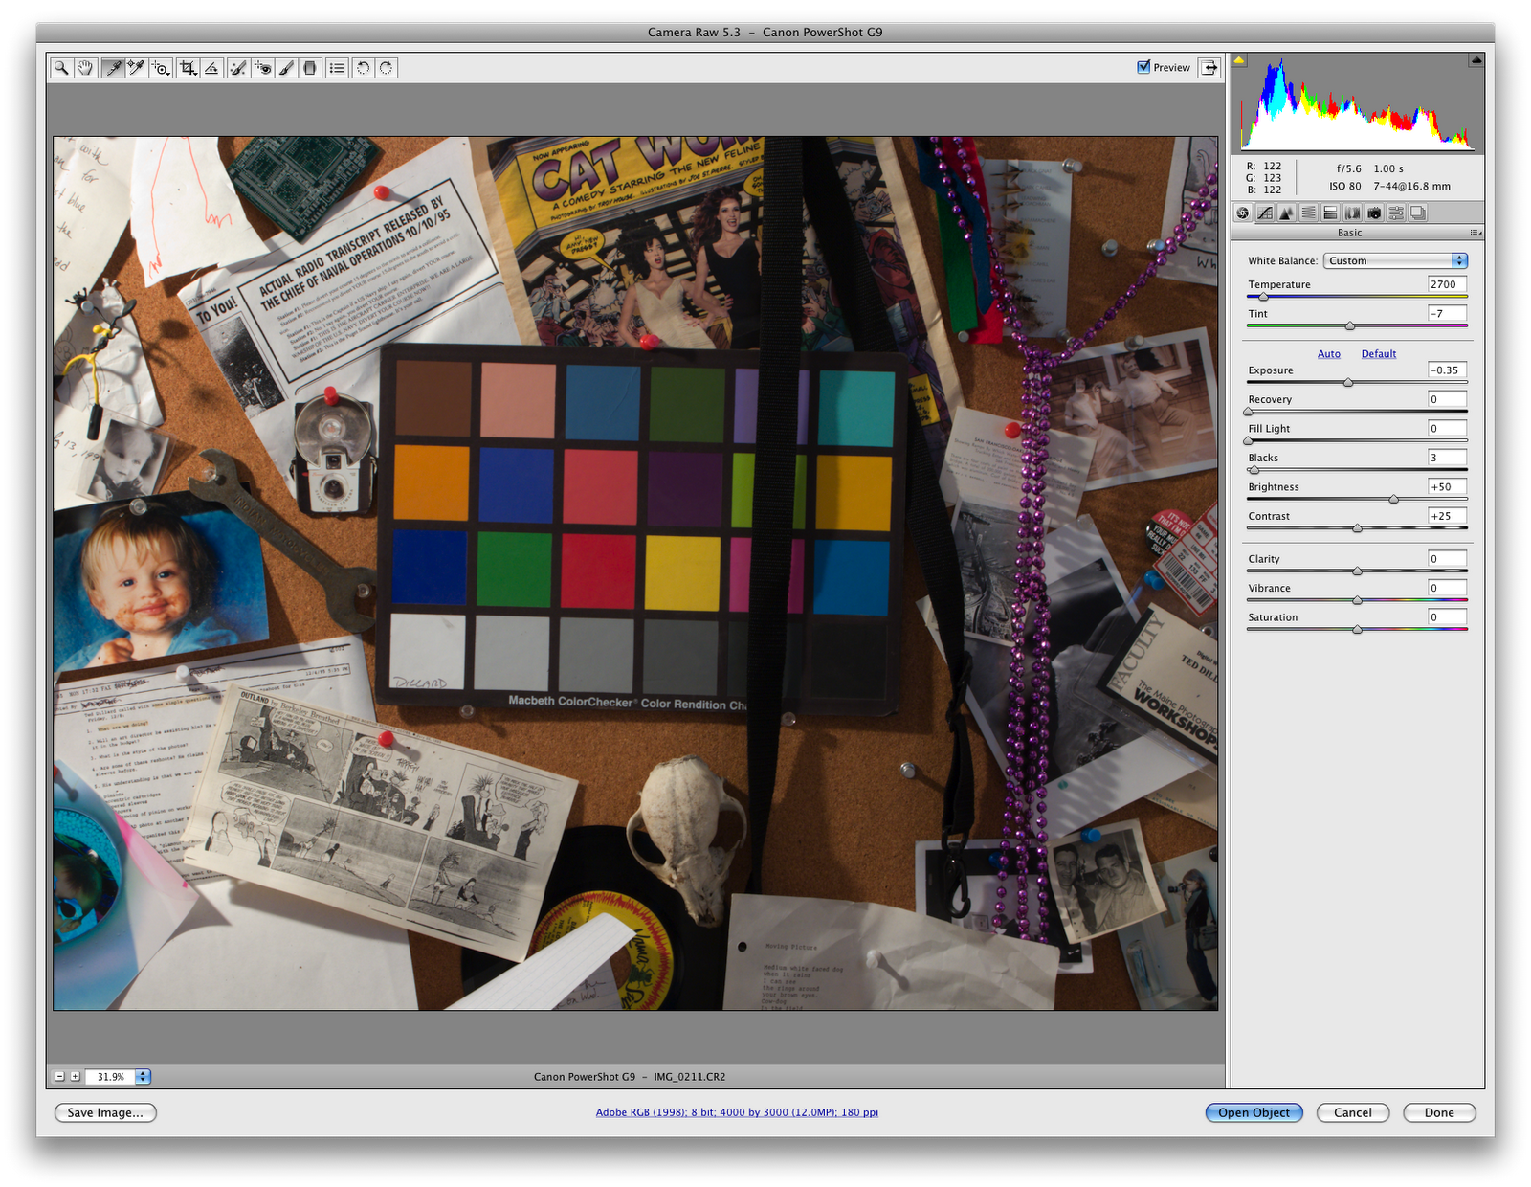Click the Contrast value field +25

pos(1447,516)
